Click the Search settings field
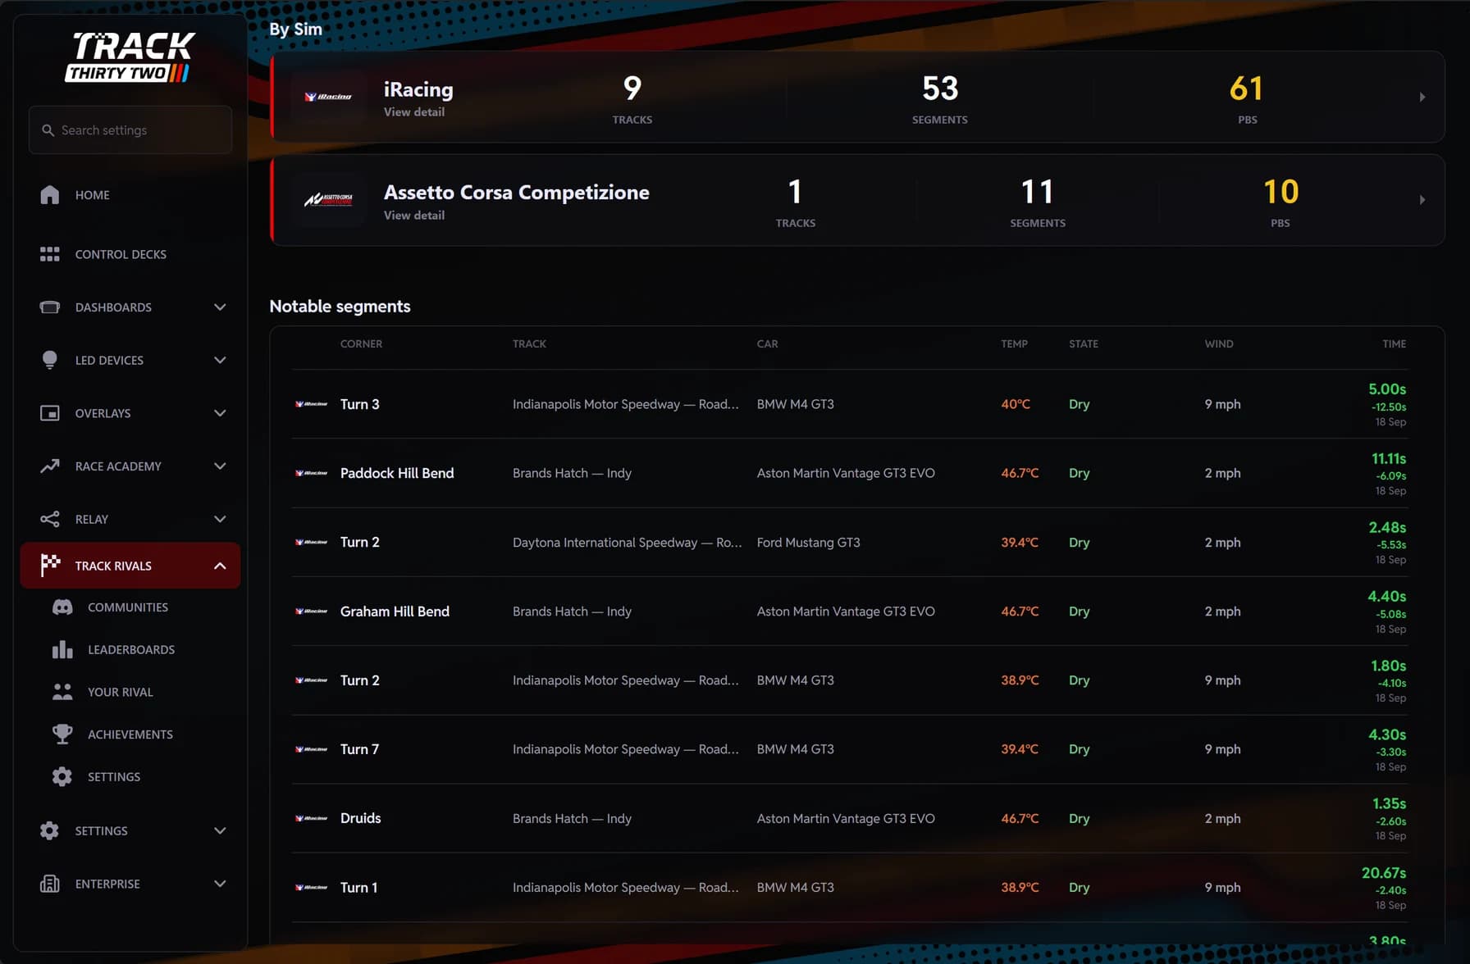The width and height of the screenshot is (1470, 964). 130,130
